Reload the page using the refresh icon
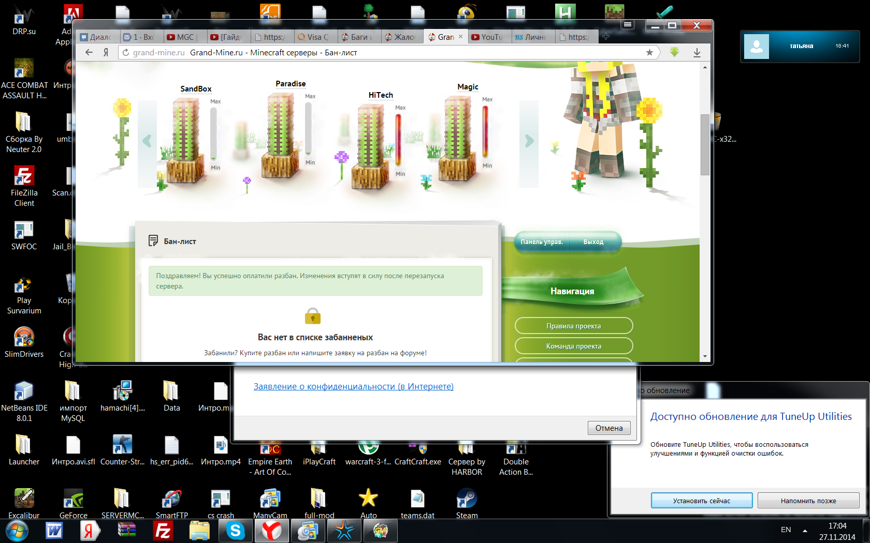 pos(125,52)
